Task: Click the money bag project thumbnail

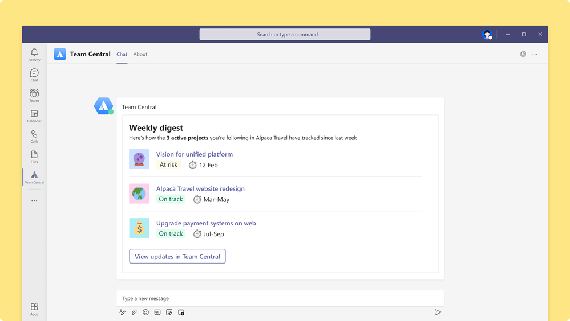Action: pos(139,228)
